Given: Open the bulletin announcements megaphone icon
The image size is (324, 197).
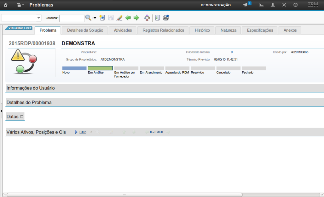Looking at the screenshot, I should pyautogui.click(x=245, y=5).
